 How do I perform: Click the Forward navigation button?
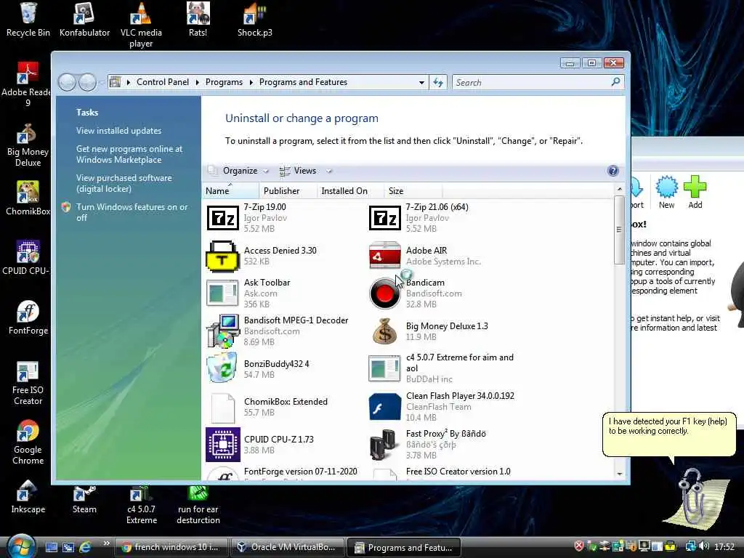[87, 82]
